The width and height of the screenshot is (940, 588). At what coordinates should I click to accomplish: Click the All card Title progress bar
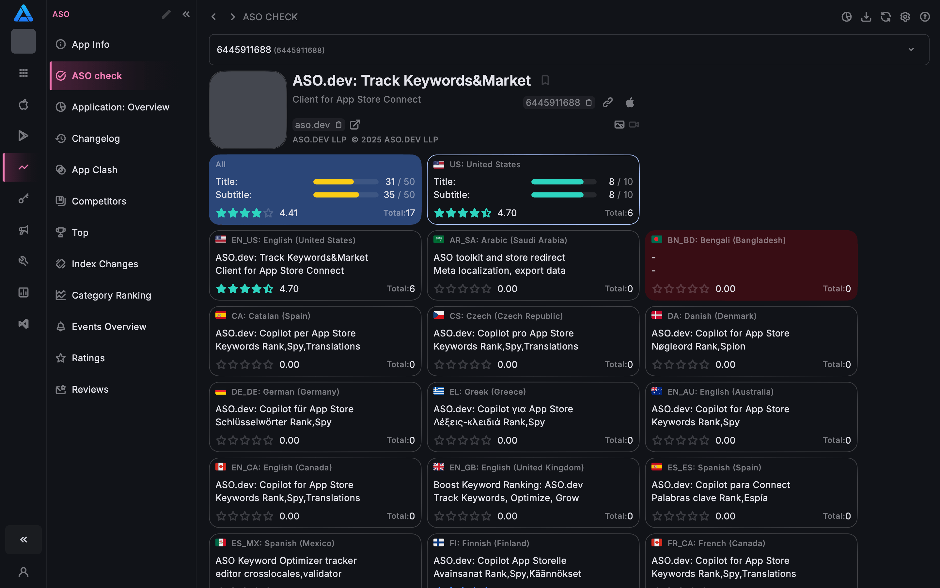[346, 182]
